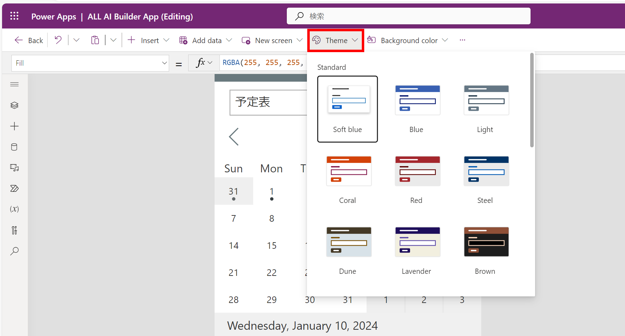625x336 pixels.
Task: Open the Search magnifier in sidebar
Action: (x=14, y=251)
